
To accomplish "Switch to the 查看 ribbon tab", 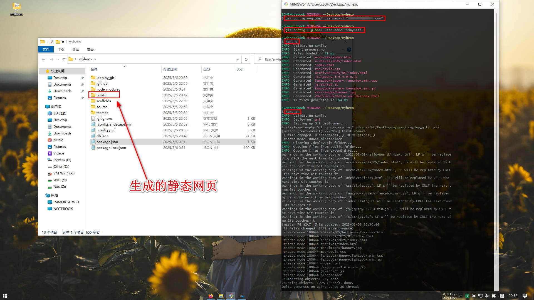I will coord(90,49).
